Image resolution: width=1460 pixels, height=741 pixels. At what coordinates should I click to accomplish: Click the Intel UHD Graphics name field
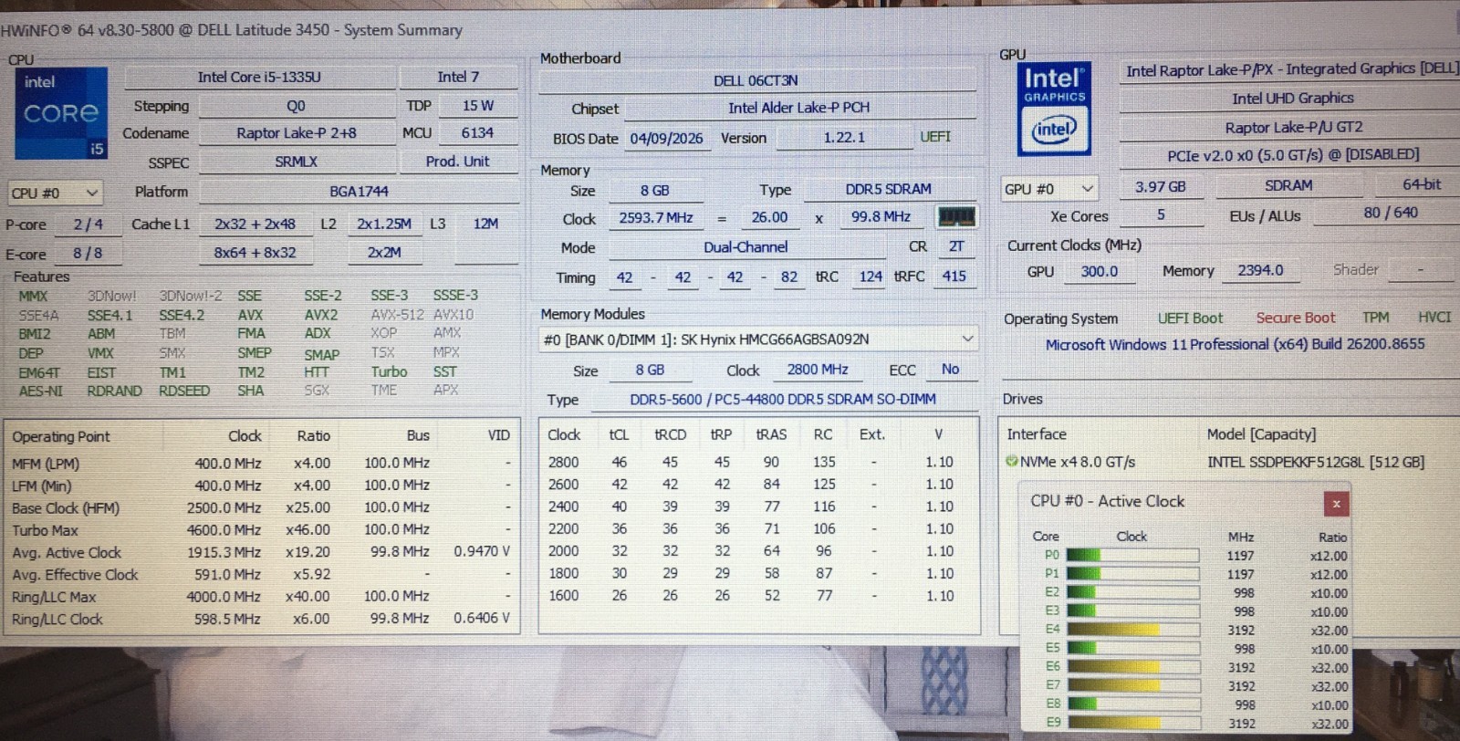click(1293, 99)
